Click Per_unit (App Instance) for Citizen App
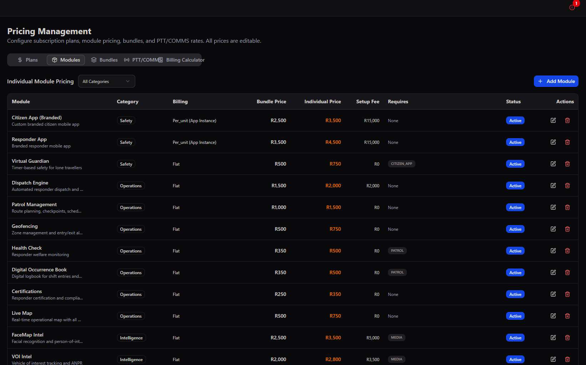The width and height of the screenshot is (586, 365). pos(195,121)
